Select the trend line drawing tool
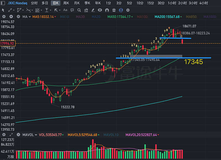221x160 pixels. tap(10, 10)
